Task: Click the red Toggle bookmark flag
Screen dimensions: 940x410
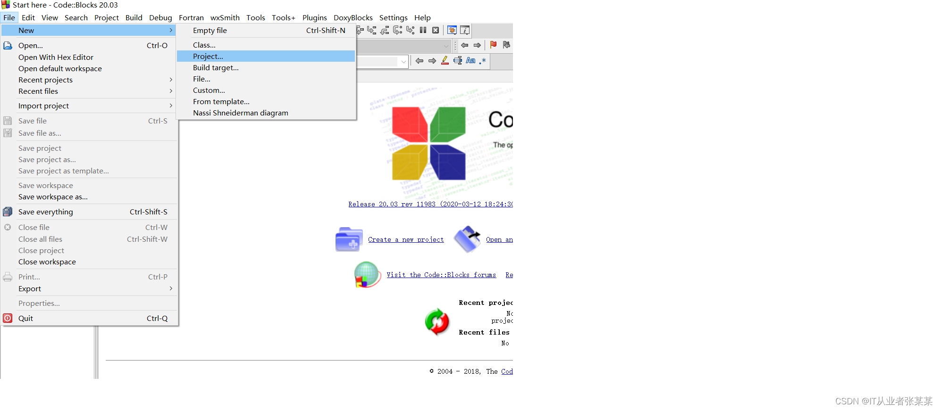Action: pos(493,45)
